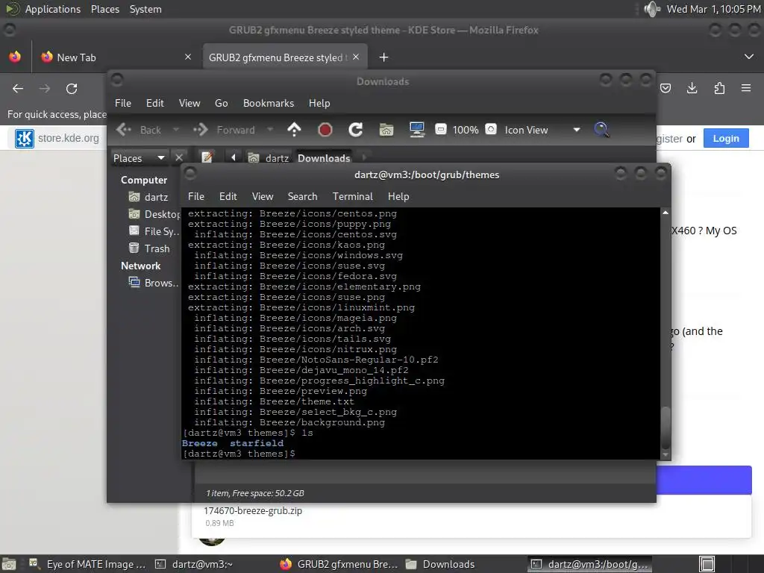Click the Back button in file manager
Viewport: 764px width, 573px height.
140,130
